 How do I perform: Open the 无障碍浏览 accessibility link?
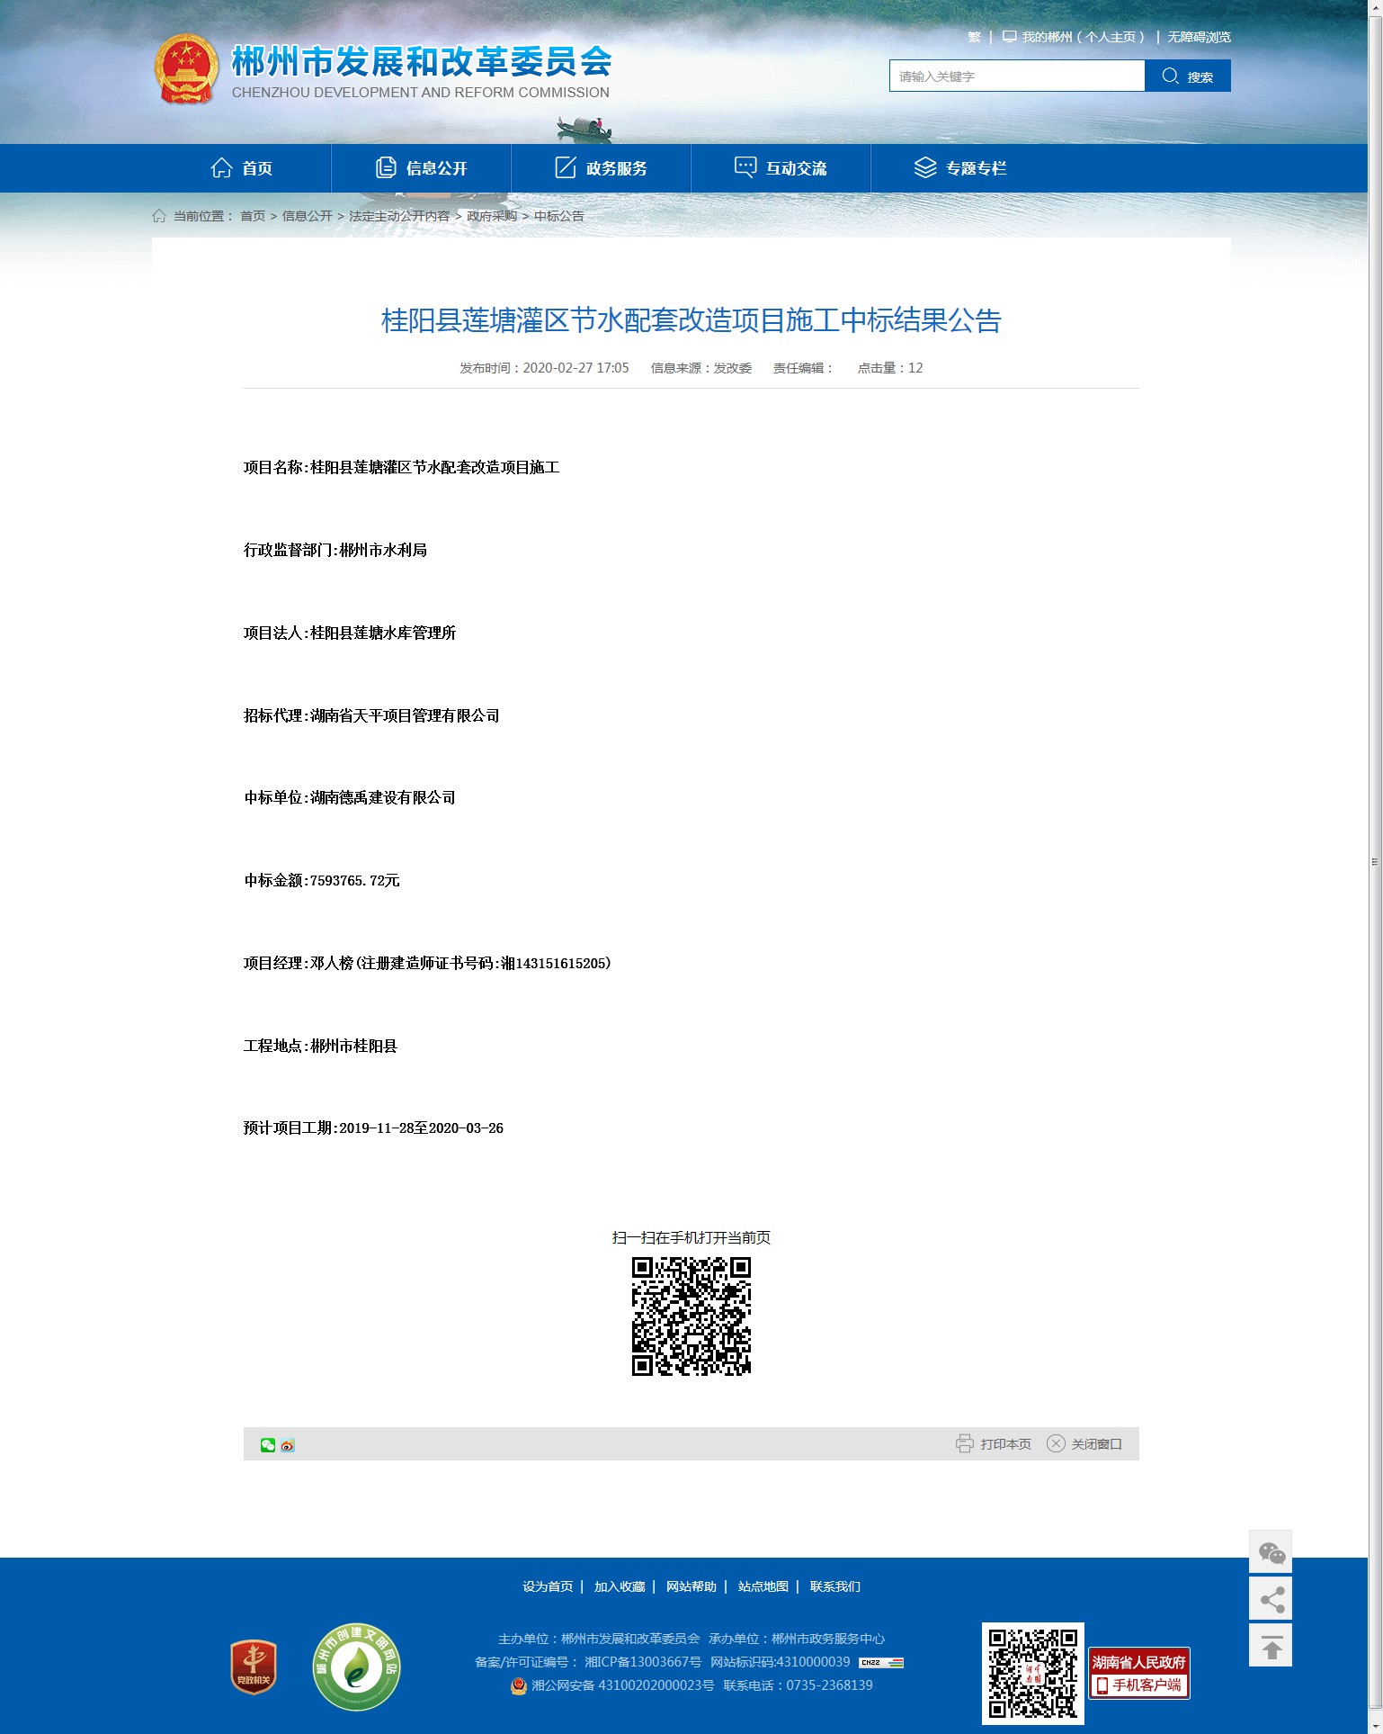click(x=1199, y=37)
